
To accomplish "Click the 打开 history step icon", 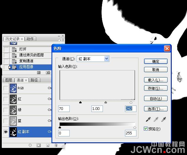I will point(14,49).
